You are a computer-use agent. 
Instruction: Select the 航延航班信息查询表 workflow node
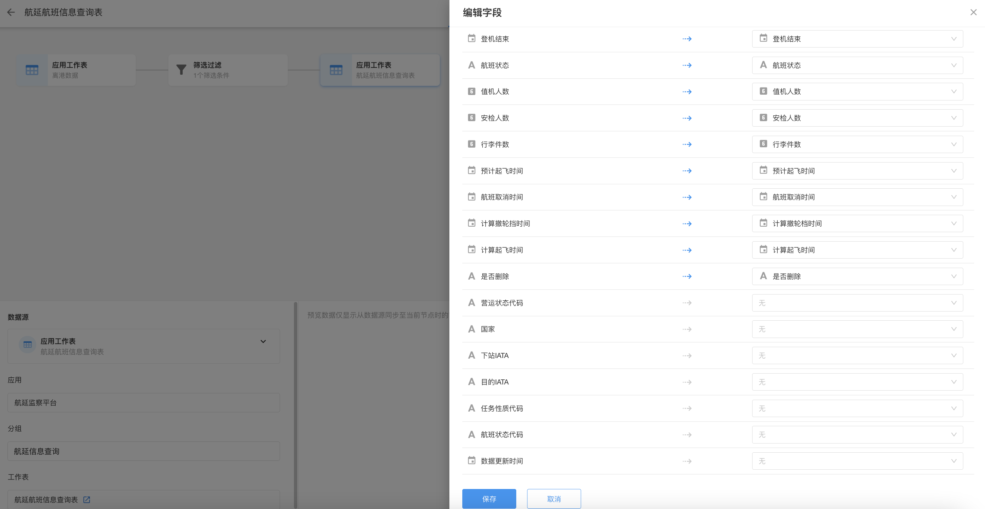point(380,70)
